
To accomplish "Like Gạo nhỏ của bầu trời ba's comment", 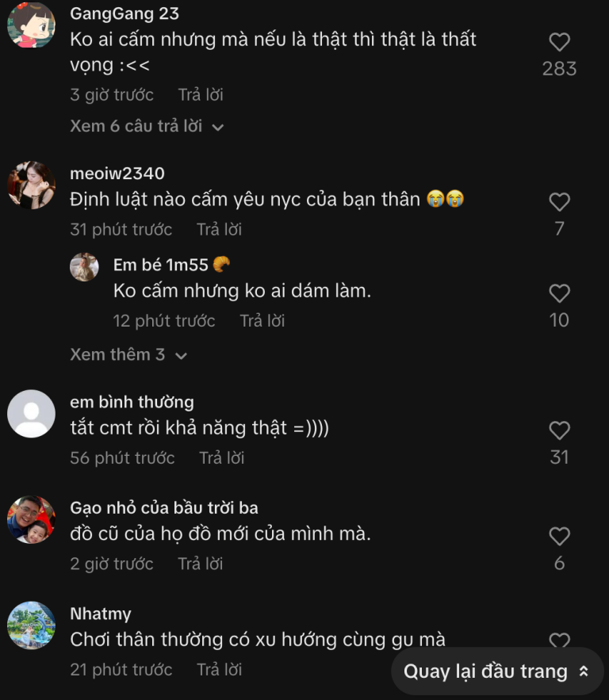I will coord(559,537).
